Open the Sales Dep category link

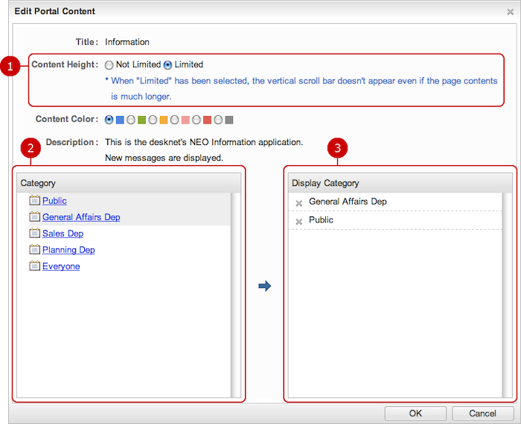pyautogui.click(x=63, y=234)
